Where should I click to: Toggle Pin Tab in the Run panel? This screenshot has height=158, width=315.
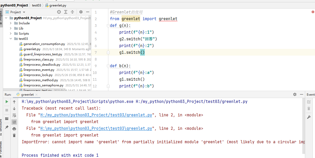tap(7, 127)
